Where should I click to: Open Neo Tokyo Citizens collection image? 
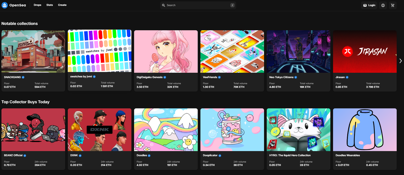point(299,51)
